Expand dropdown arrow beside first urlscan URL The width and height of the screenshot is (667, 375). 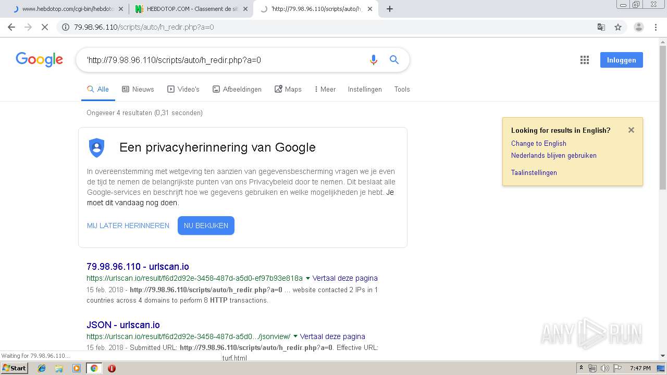tap(308, 278)
